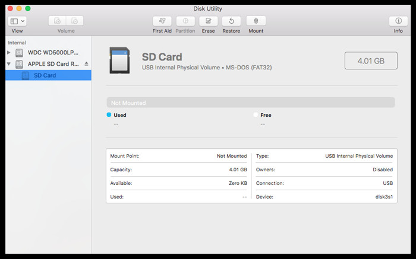
Task: Click the Partition toolbar icon
Action: (x=185, y=21)
